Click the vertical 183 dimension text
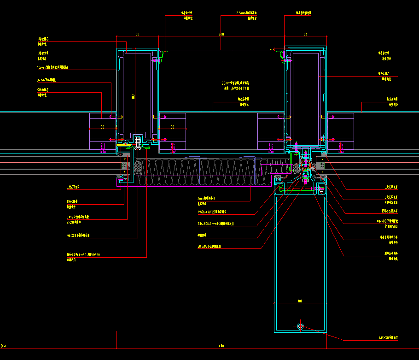The height and width of the screenshot is (360, 419). (133, 97)
